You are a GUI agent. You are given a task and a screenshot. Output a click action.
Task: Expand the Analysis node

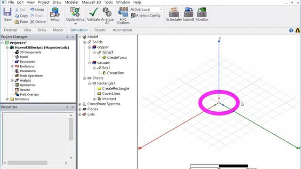click(12, 80)
